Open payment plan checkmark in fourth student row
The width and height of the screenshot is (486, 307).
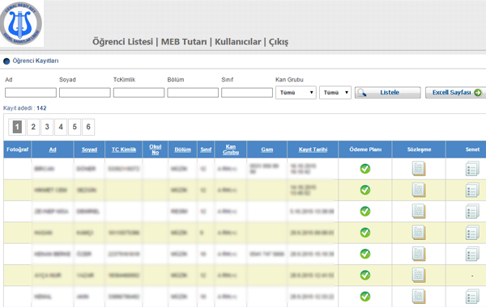365,233
